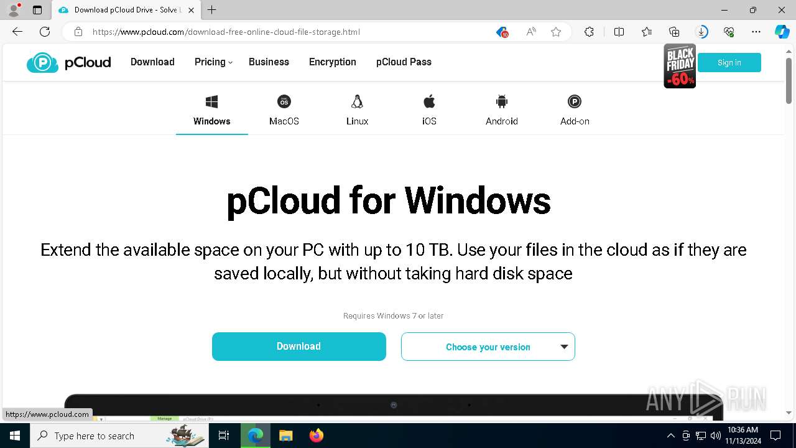The image size is (796, 448).
Task: Open Settings and more ellipsis menu
Action: point(756,32)
